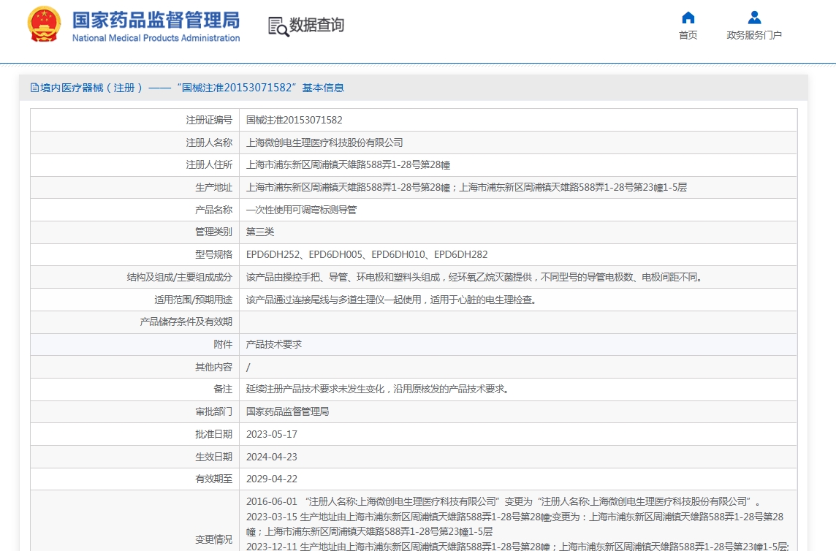Go to the 数据查询 heading text
836x551 pixels.
(316, 25)
